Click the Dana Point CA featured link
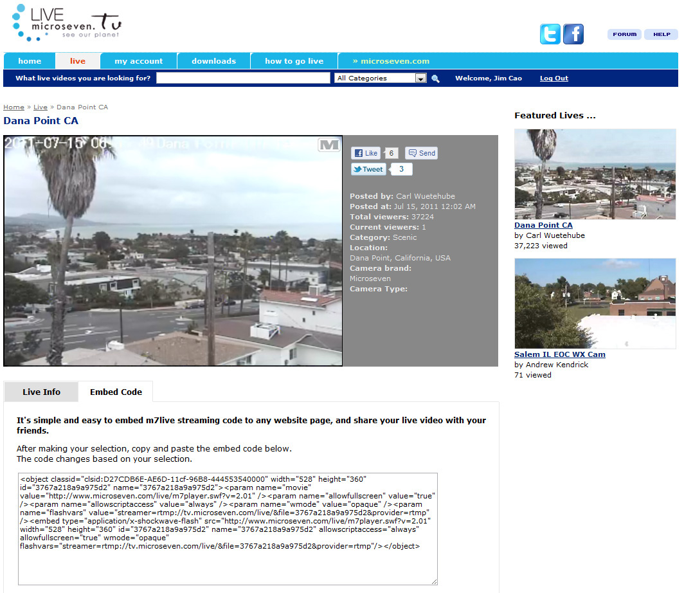Image resolution: width=684 pixels, height=593 pixels. (x=543, y=225)
